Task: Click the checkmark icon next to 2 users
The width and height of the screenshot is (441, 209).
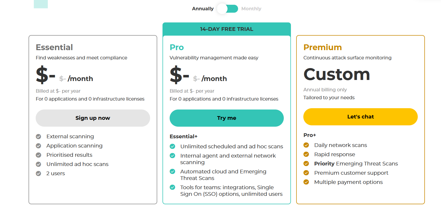Action: (39, 173)
